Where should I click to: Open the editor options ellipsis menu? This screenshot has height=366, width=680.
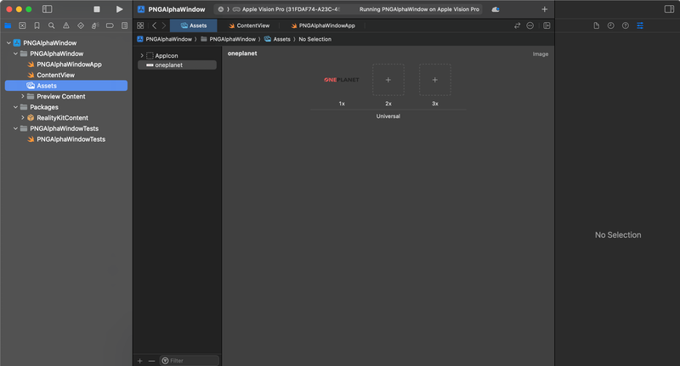pos(530,25)
